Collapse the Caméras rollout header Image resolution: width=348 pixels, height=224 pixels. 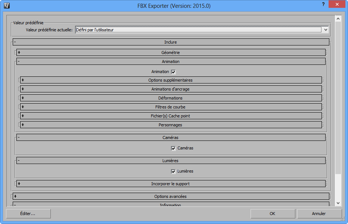coord(171,138)
